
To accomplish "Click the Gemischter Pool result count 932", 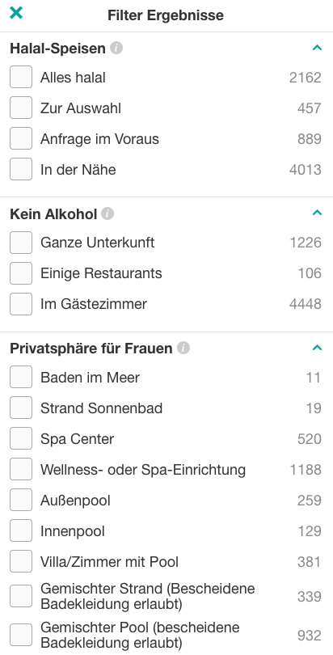I will pyautogui.click(x=310, y=635).
